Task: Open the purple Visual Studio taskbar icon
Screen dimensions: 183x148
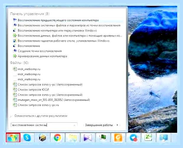Action: pyautogui.click(x=88, y=138)
